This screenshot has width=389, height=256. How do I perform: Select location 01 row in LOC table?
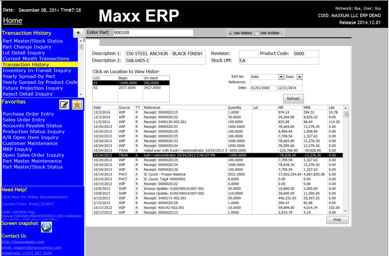pyautogui.click(x=131, y=83)
